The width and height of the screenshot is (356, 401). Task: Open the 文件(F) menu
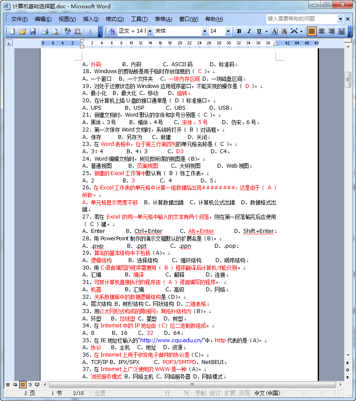point(19,19)
